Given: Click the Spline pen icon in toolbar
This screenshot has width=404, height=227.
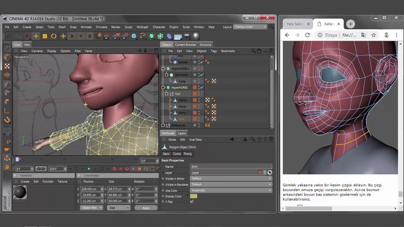Looking at the screenshot, I should pyautogui.click(x=143, y=36).
